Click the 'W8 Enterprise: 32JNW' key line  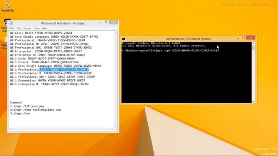click(46, 51)
